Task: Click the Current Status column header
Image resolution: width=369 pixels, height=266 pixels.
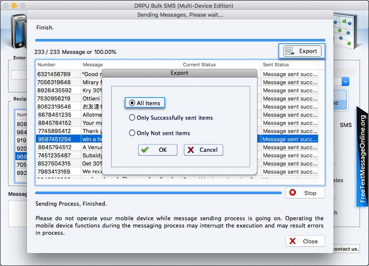Action: click(x=221, y=65)
